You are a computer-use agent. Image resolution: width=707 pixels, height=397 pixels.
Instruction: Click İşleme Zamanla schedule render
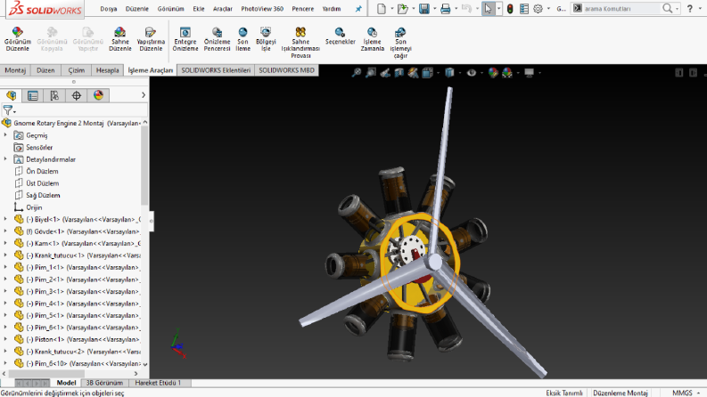point(372,38)
